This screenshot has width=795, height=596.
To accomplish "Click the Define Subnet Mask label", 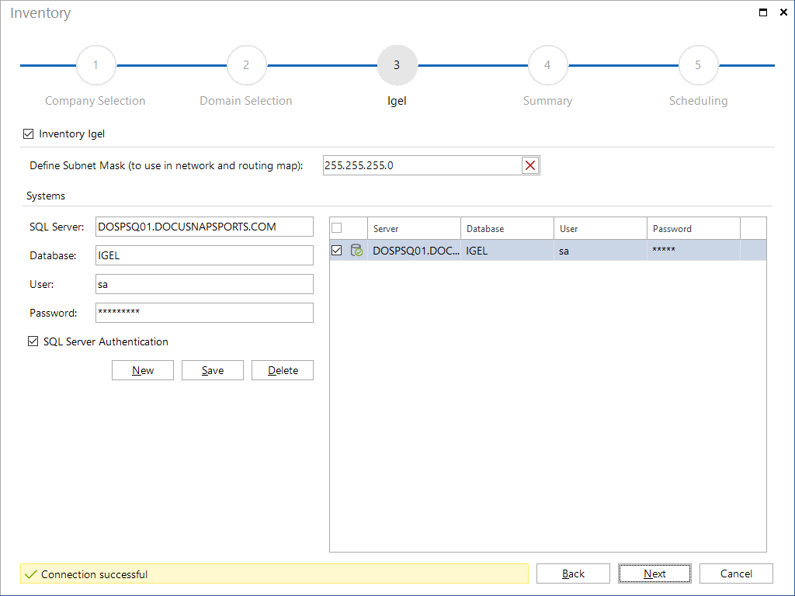I will click(166, 166).
